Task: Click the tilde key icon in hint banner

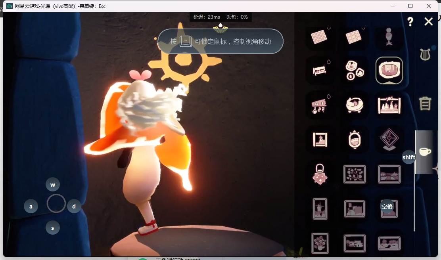Action: [186, 41]
